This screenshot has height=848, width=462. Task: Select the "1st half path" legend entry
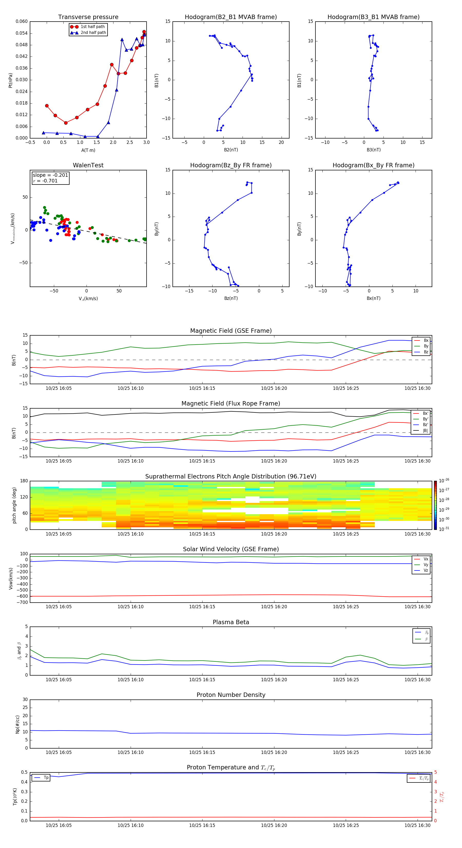[88, 27]
